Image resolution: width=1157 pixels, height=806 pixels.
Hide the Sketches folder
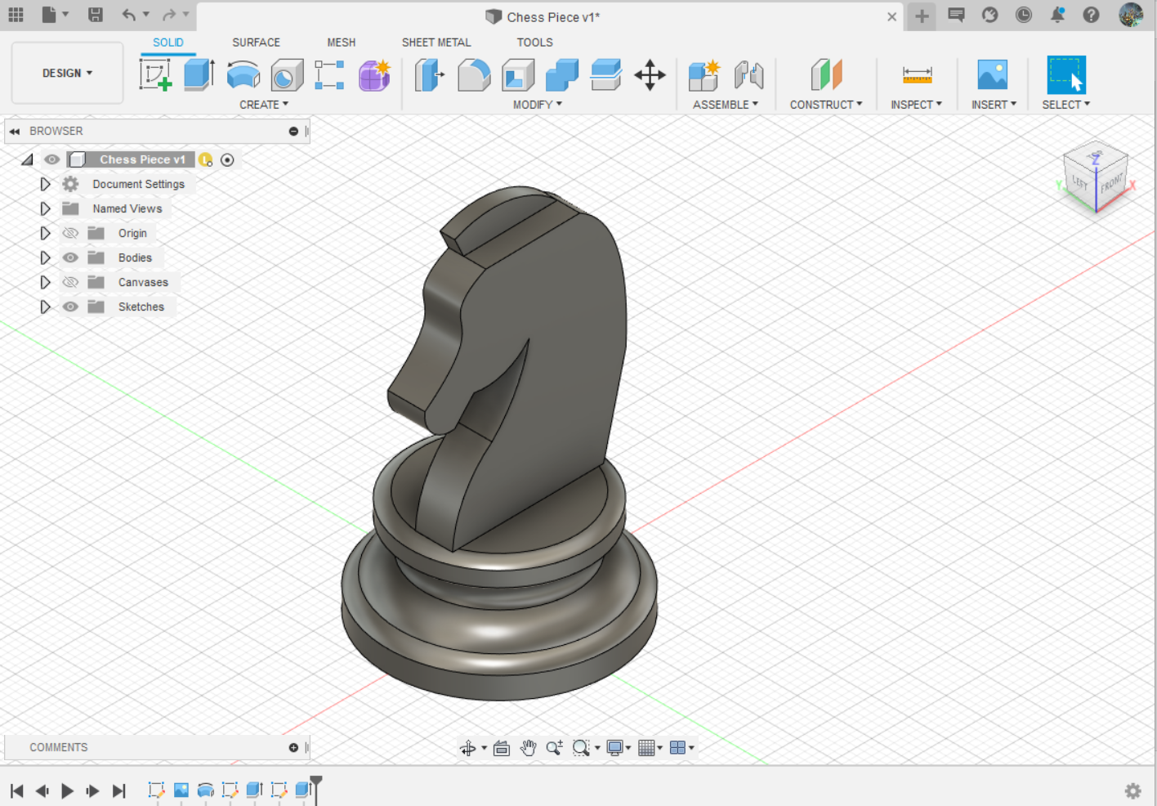click(71, 307)
